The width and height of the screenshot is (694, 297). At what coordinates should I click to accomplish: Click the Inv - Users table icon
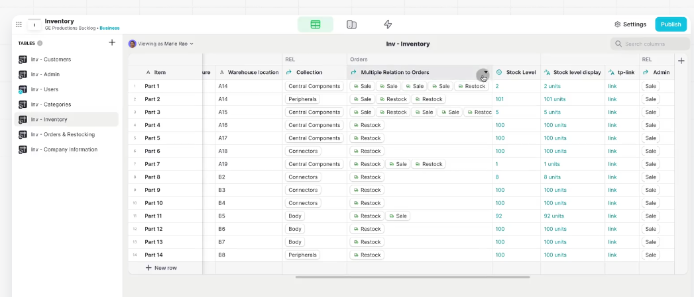23,89
